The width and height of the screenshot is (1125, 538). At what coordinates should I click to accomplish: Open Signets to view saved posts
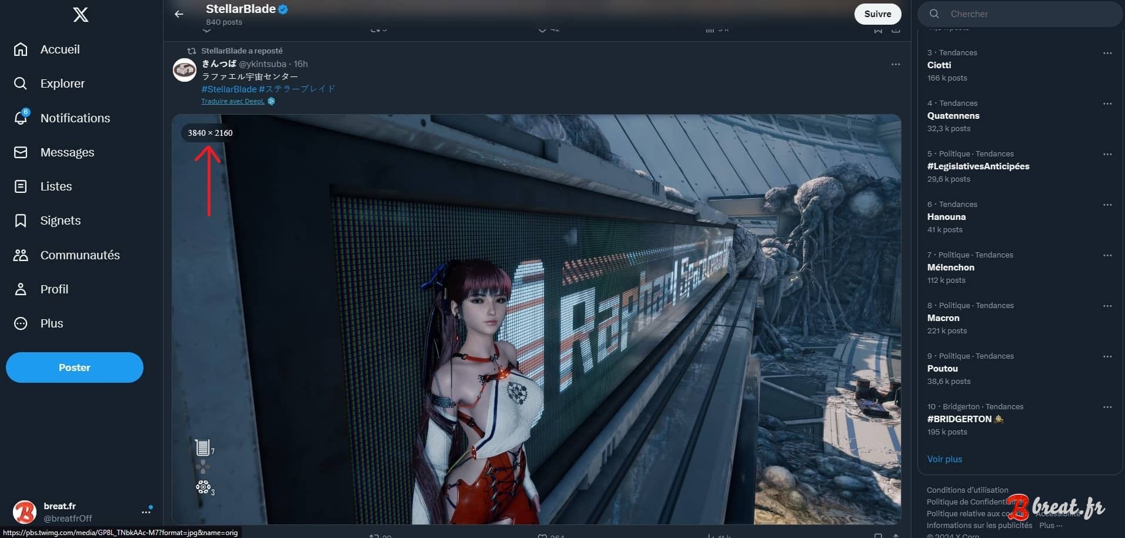pos(60,220)
